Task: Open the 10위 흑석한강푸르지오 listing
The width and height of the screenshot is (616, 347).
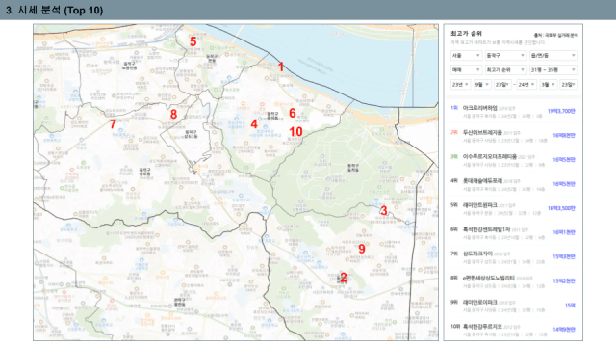Action: coord(513,330)
